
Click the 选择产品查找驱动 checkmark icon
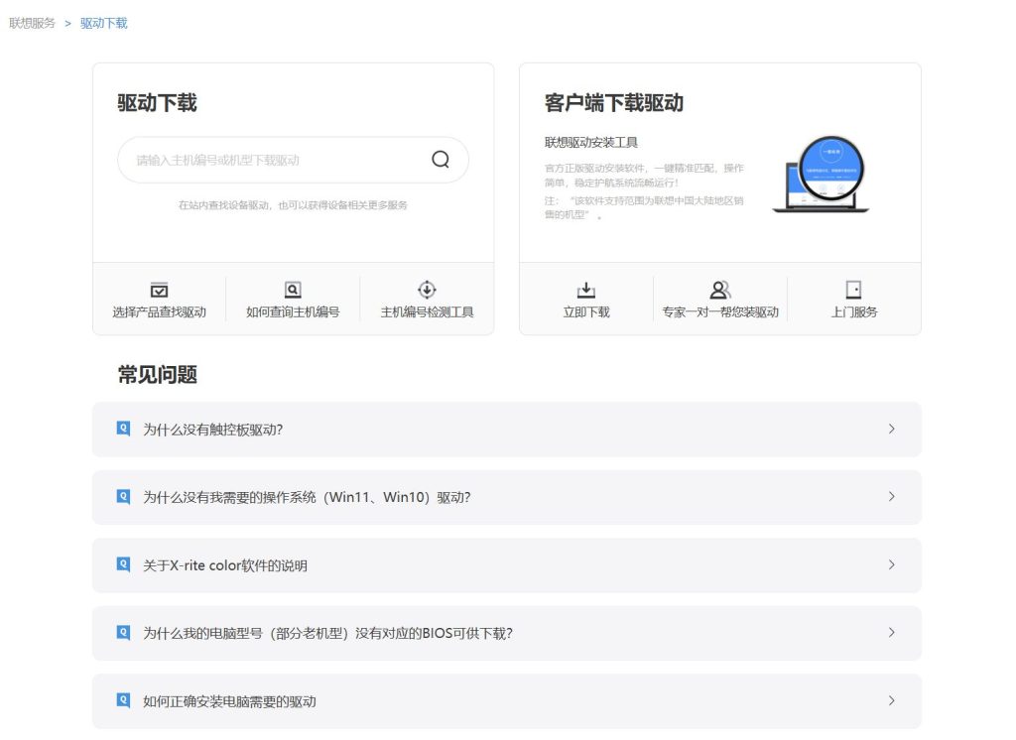[x=159, y=290]
